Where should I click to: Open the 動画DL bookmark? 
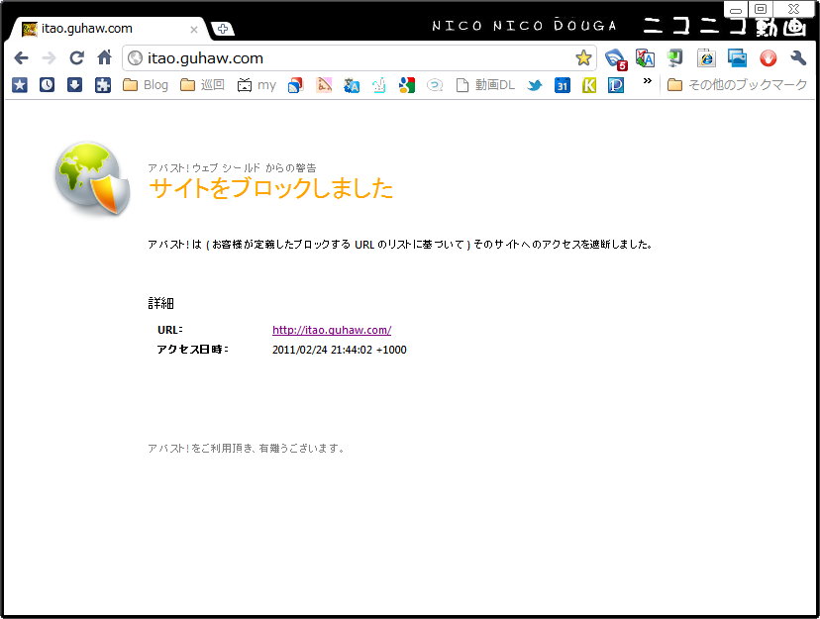pyautogui.click(x=485, y=85)
